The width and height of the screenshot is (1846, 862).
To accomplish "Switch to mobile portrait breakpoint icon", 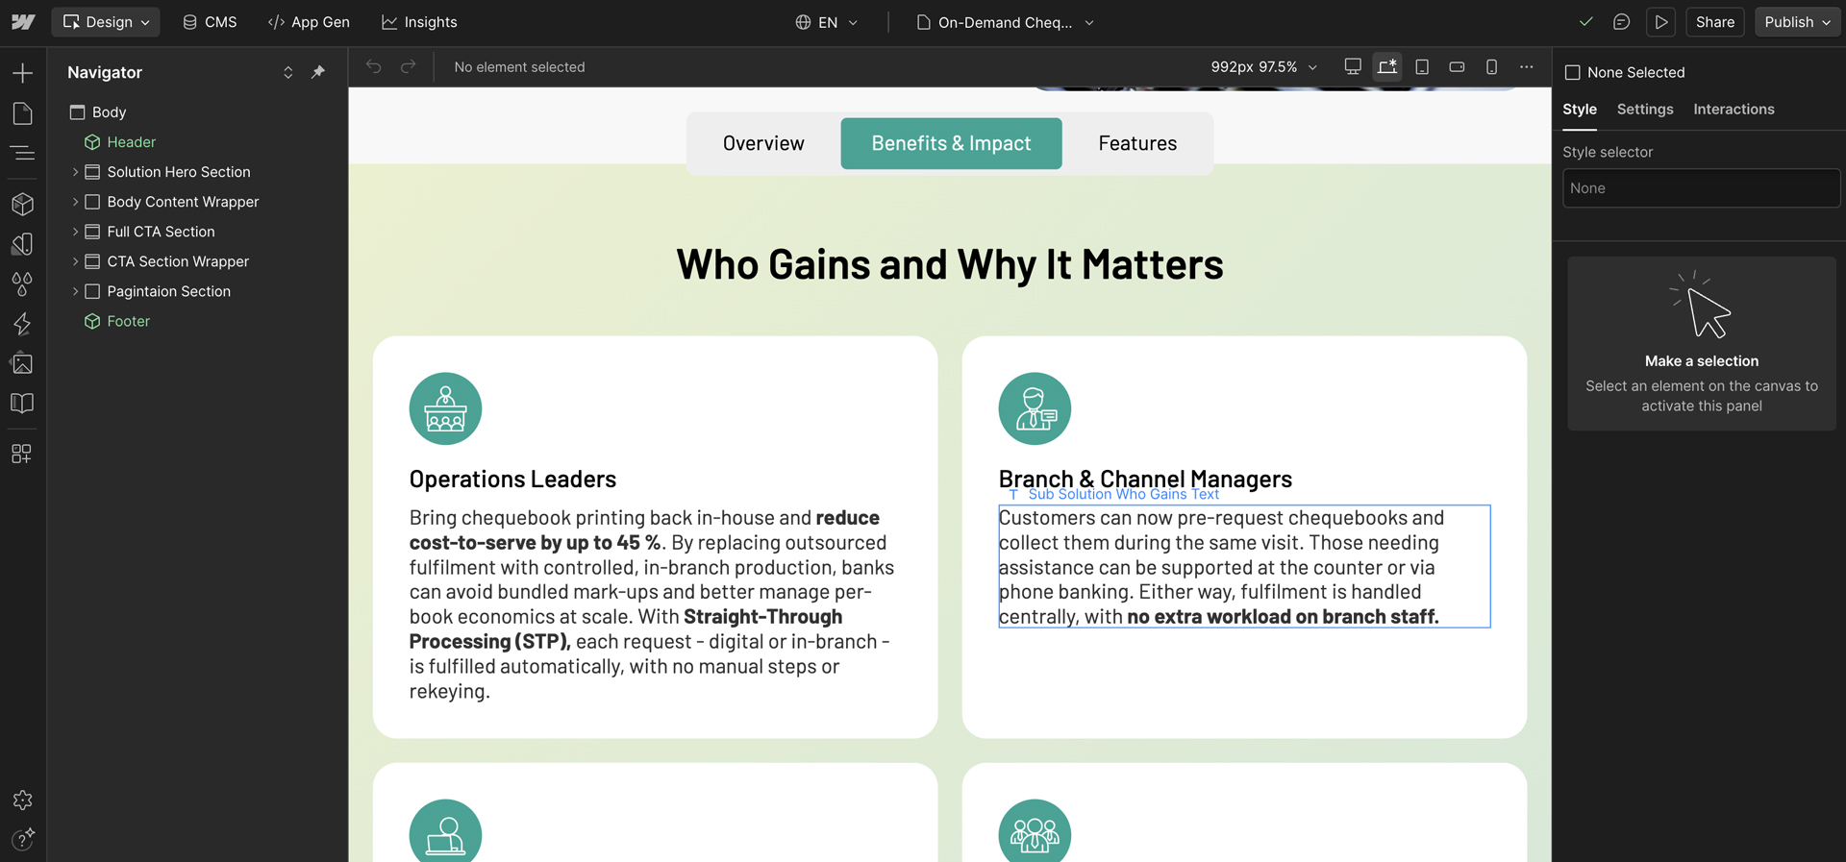I will pos(1491,67).
